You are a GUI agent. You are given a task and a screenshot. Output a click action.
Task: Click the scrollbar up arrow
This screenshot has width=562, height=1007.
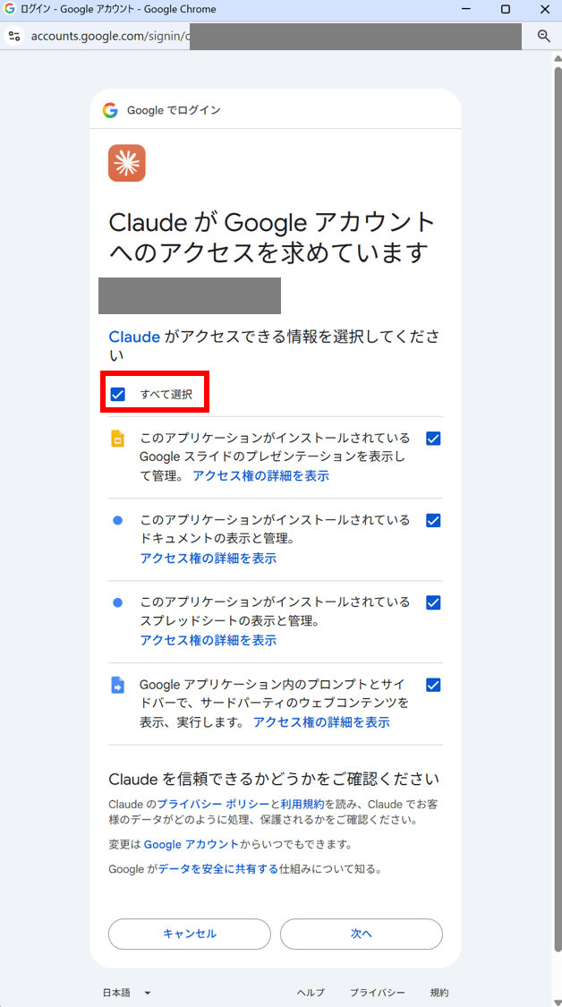tap(558, 57)
